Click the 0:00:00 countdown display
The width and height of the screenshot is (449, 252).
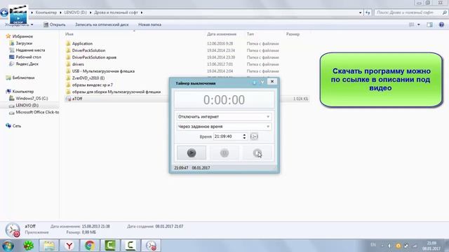(x=224, y=99)
